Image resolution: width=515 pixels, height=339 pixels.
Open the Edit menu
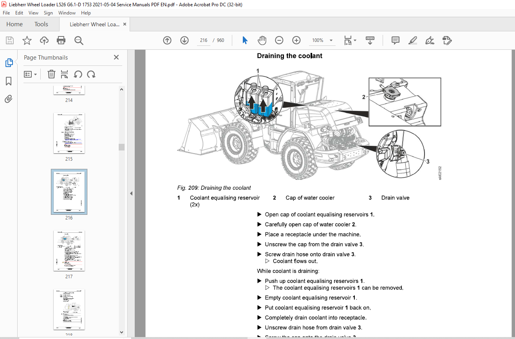click(19, 13)
